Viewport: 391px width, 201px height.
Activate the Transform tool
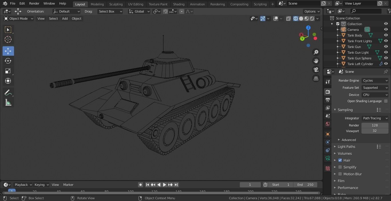[x=8, y=81]
